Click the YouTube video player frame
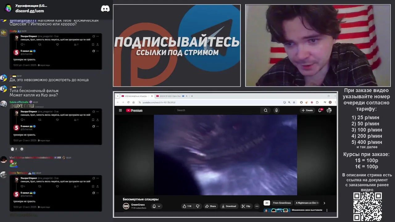The width and height of the screenshot is (395, 222). tap(225, 155)
